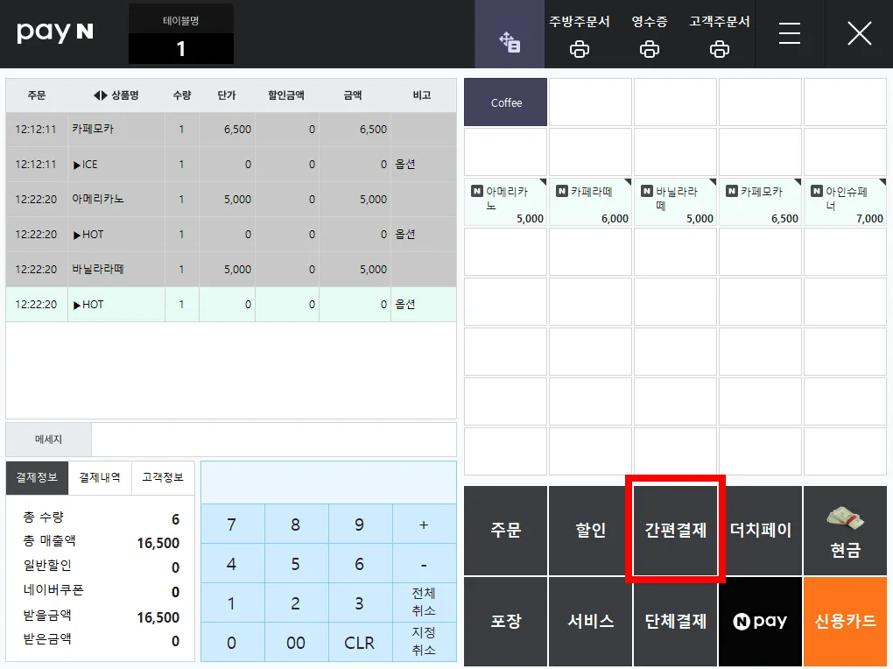Tap keypad digit 6
Screen dimensions: 893x669
[359, 564]
